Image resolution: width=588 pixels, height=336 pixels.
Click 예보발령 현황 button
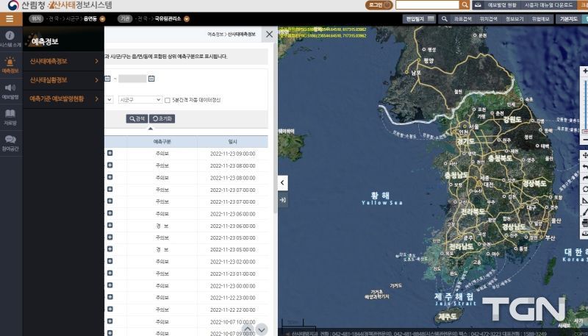502,5
